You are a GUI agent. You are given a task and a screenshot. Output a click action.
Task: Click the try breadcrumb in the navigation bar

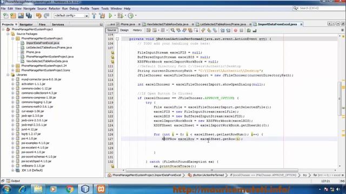point(305,175)
